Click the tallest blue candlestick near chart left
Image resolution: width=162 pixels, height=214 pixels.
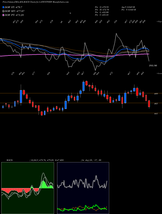click(21, 96)
